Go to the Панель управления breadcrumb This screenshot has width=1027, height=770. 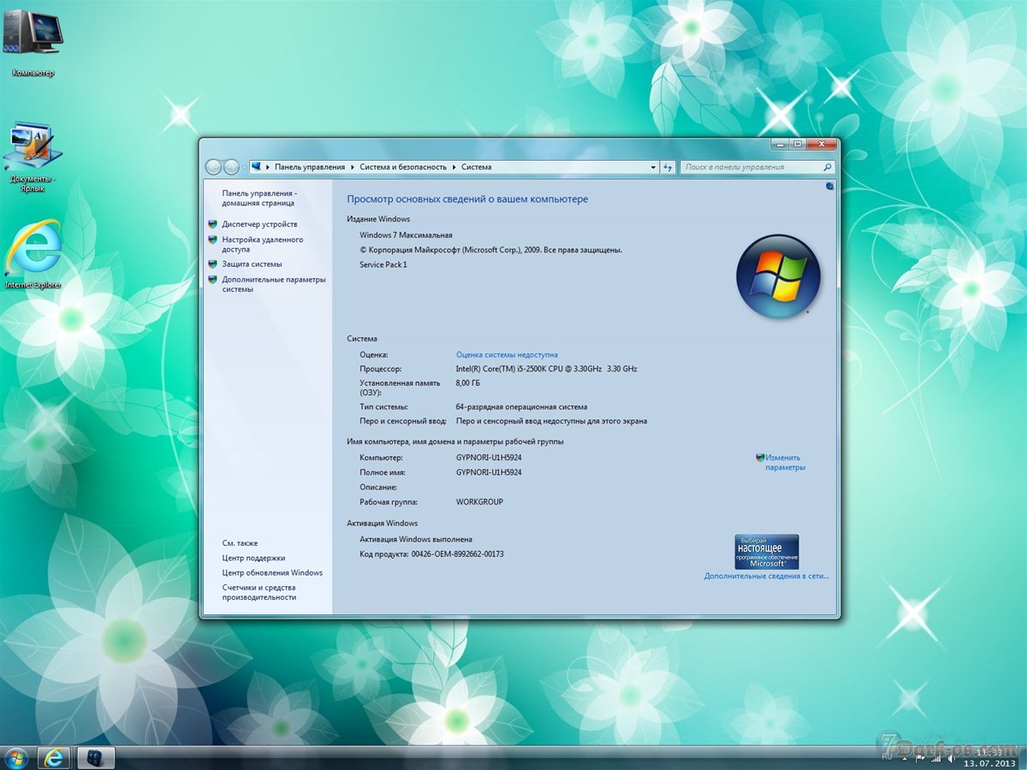[x=310, y=168]
